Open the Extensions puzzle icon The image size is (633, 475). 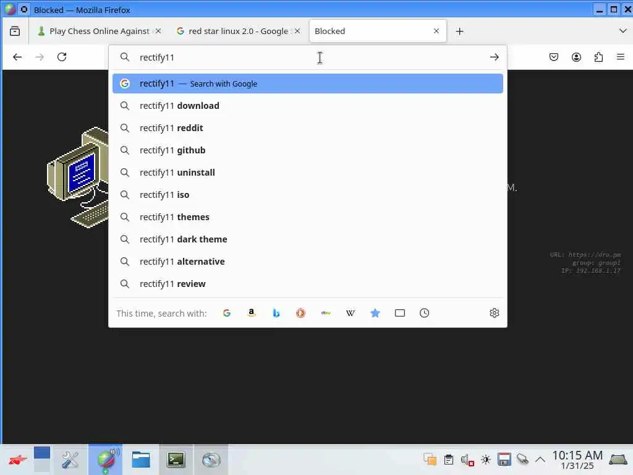(598, 58)
